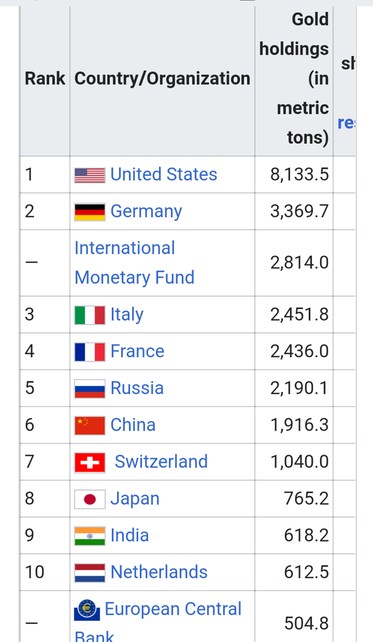Click the Rank column header

pyautogui.click(x=45, y=78)
